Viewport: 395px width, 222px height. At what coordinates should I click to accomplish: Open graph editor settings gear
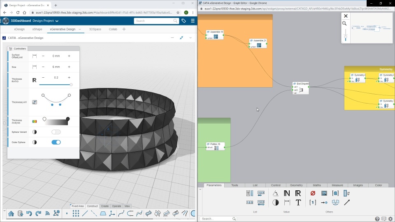(x=390, y=219)
